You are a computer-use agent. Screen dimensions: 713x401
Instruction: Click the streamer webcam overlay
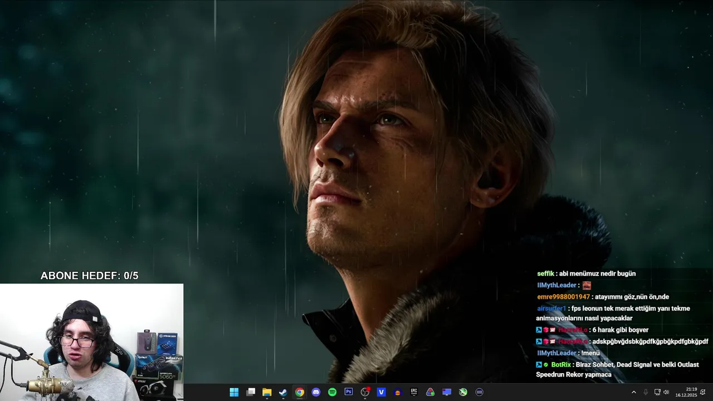pos(91,342)
